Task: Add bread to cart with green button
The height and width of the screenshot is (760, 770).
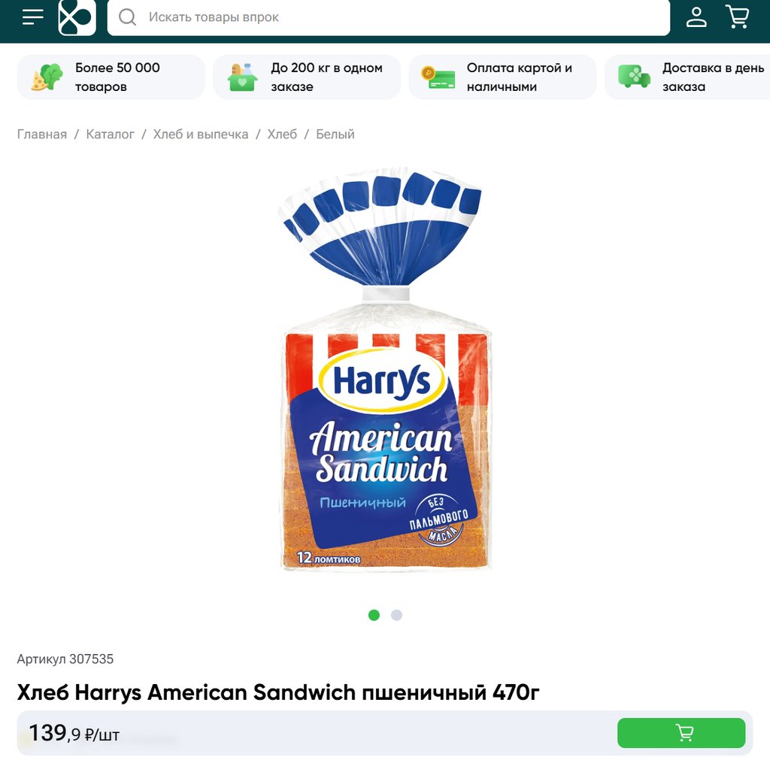Action: pos(681,732)
